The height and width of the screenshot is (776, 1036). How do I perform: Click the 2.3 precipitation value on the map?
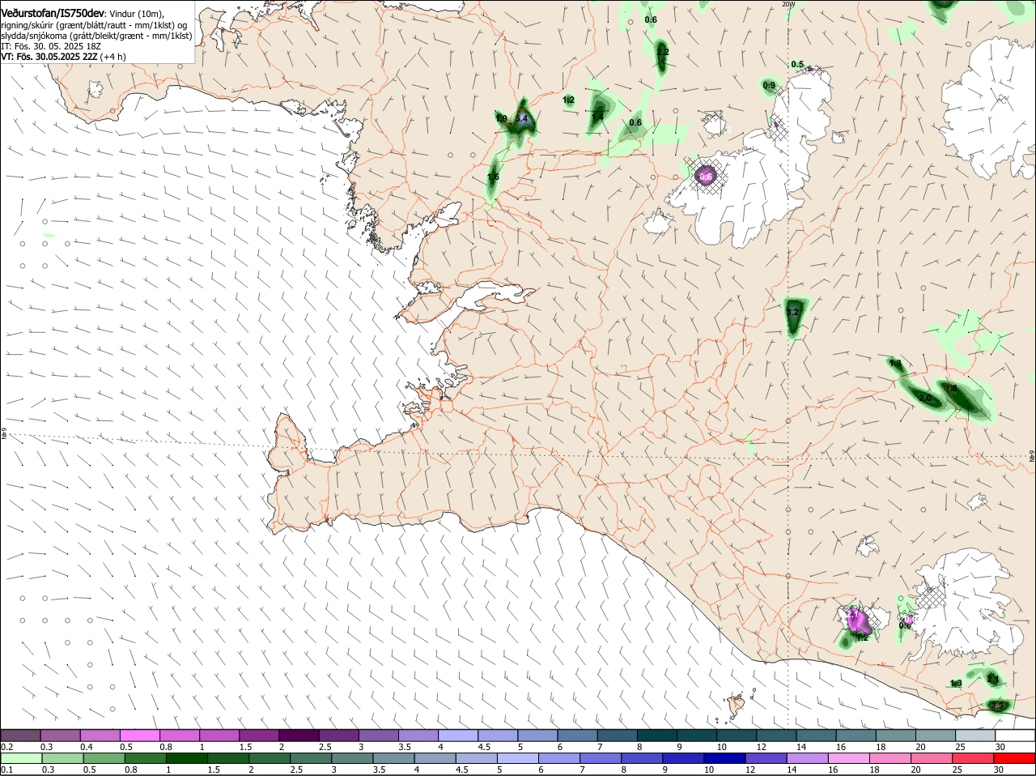point(996,706)
